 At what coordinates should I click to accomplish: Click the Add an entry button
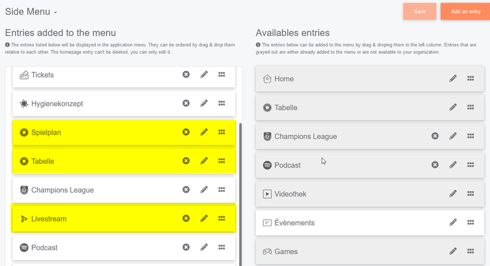(464, 12)
